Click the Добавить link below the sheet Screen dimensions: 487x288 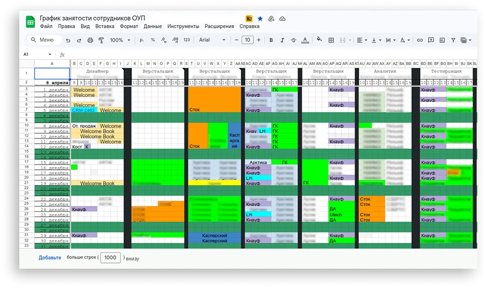50,258
